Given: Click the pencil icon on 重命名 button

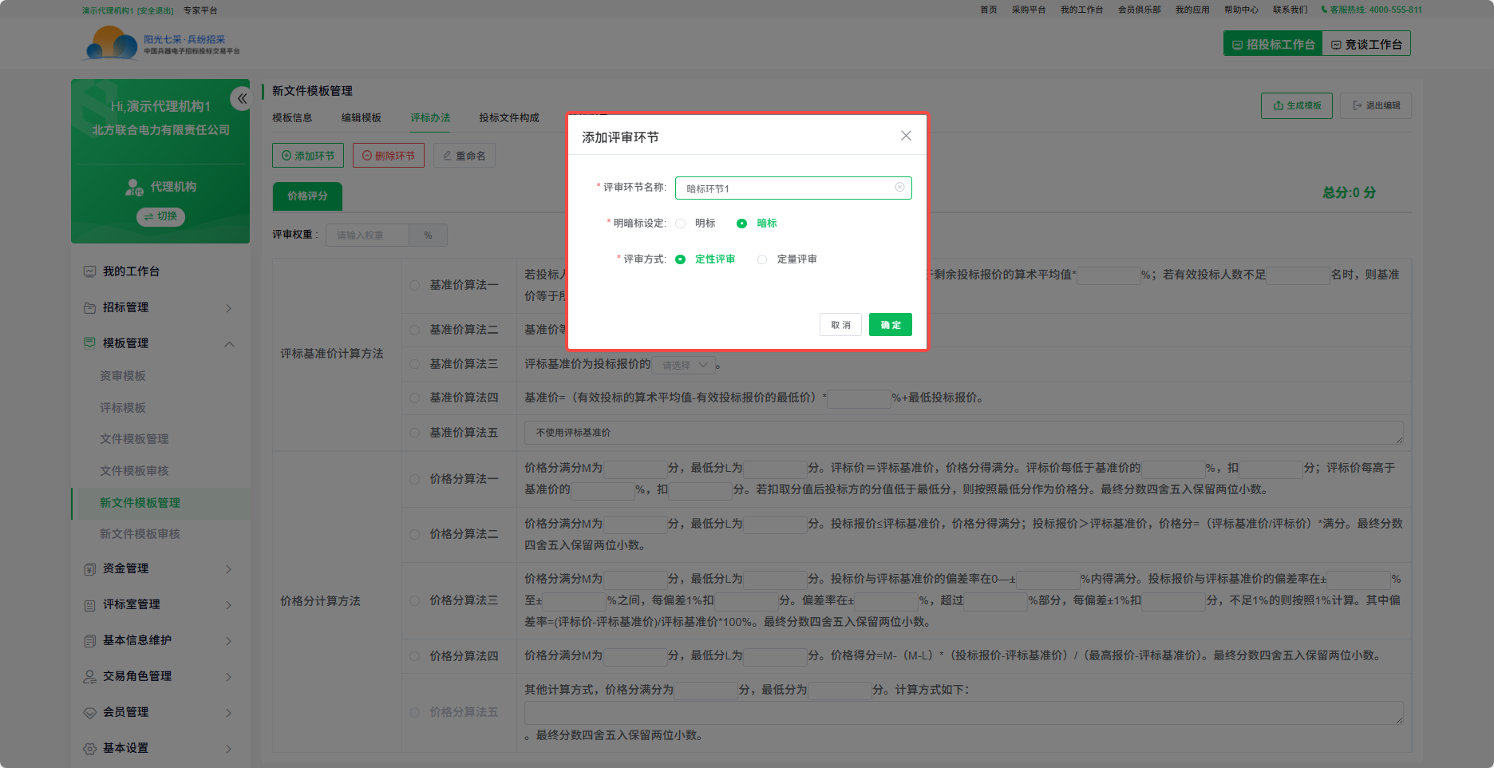Looking at the screenshot, I should pos(448,155).
